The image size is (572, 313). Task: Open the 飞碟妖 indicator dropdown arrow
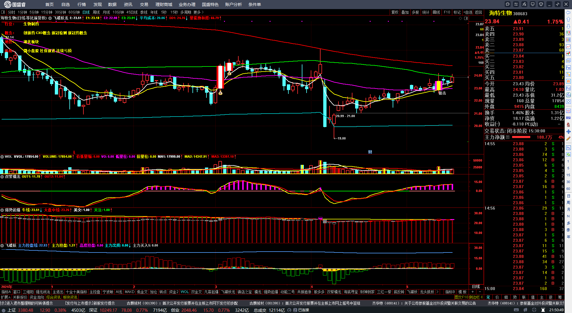(2, 245)
